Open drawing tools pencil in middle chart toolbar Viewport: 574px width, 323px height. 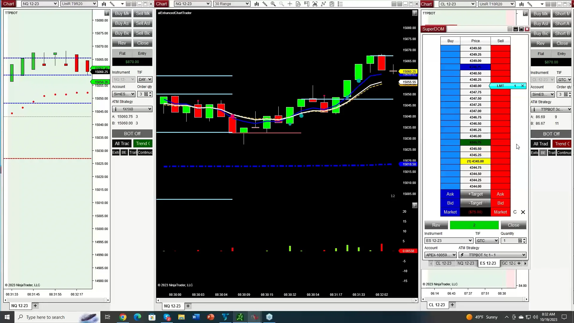pyautogui.click(x=265, y=4)
